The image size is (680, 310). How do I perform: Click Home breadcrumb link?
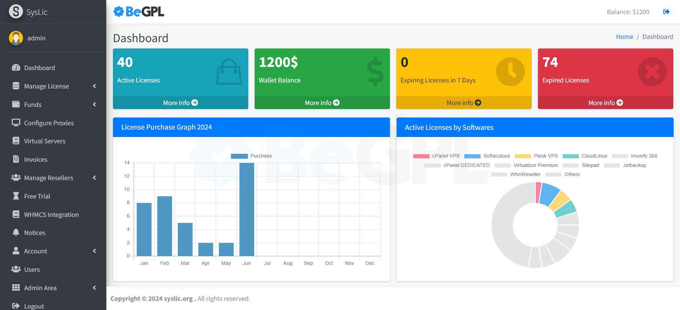click(624, 37)
